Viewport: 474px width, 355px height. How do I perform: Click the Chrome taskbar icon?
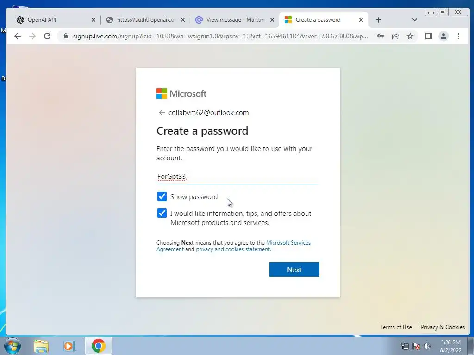99,346
